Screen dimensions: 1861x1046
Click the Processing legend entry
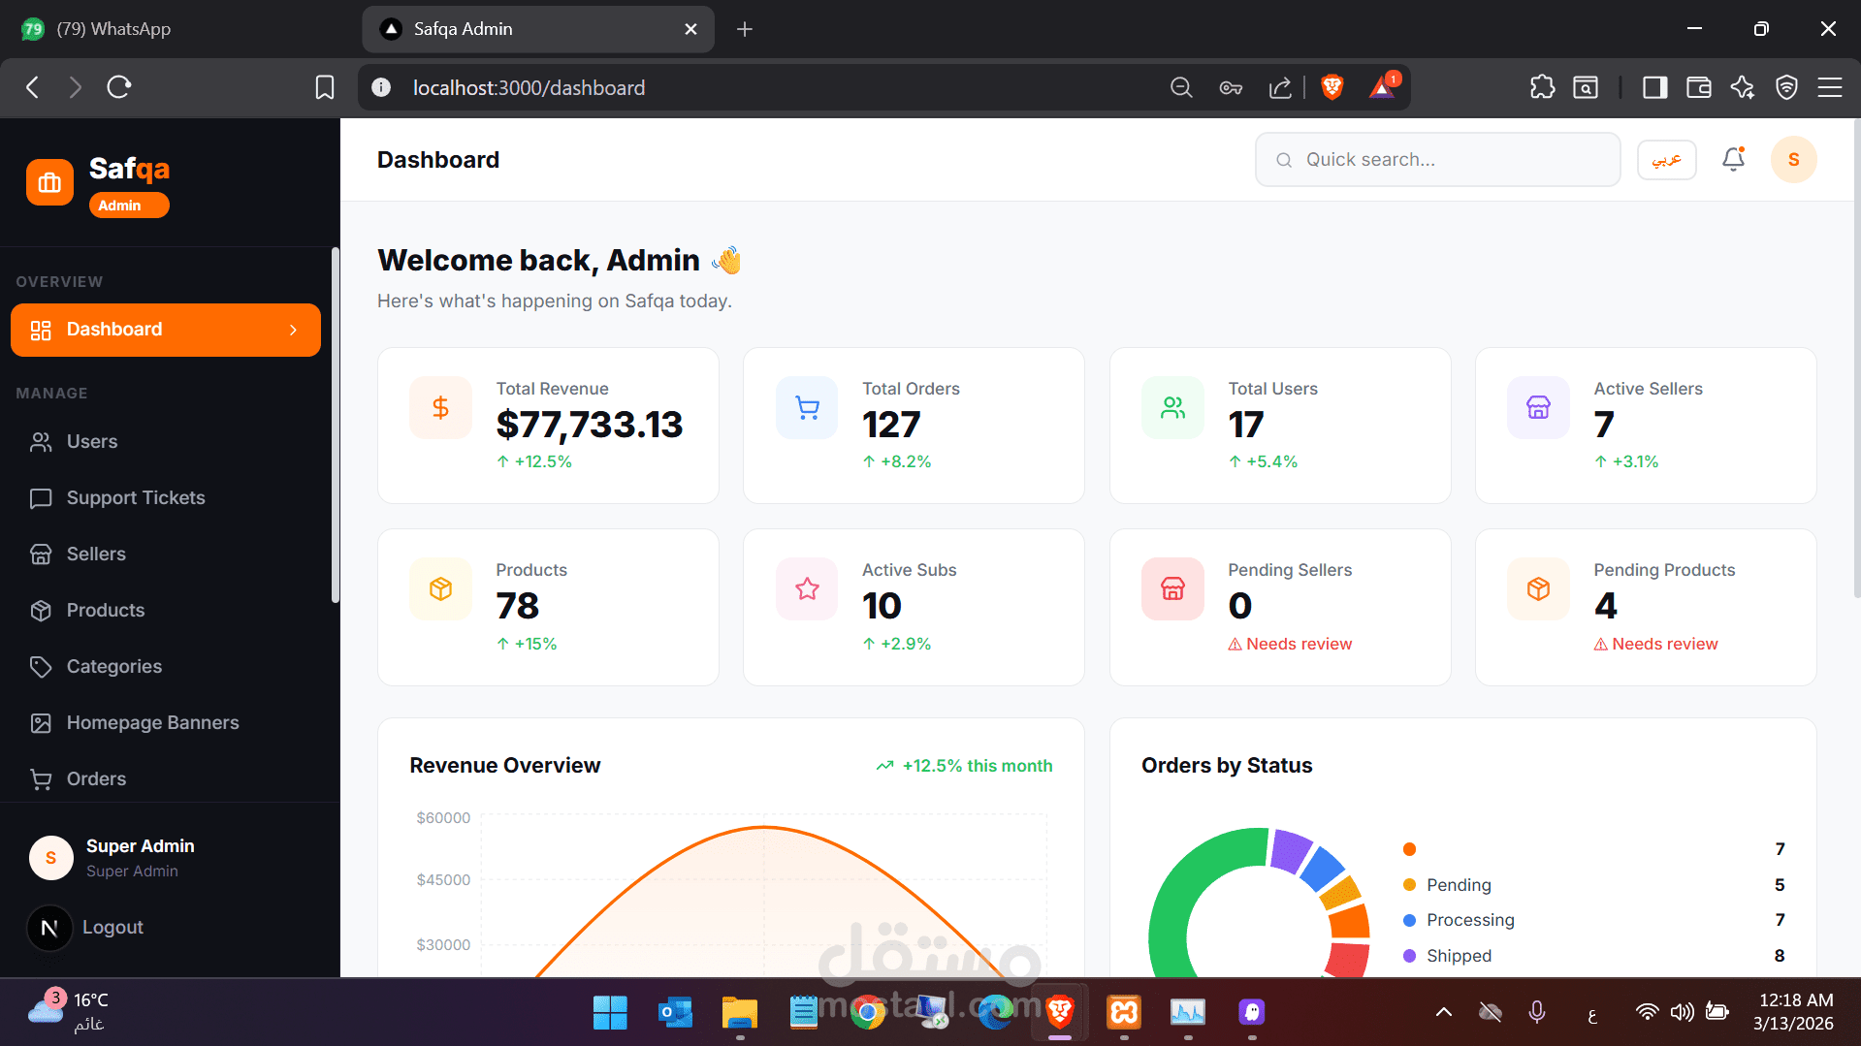(1593, 920)
